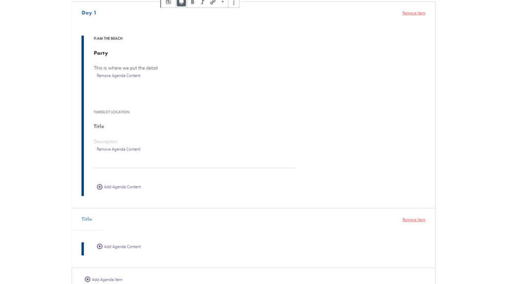
Task: Click the block type icon in toolbar
Action: coord(169,2)
